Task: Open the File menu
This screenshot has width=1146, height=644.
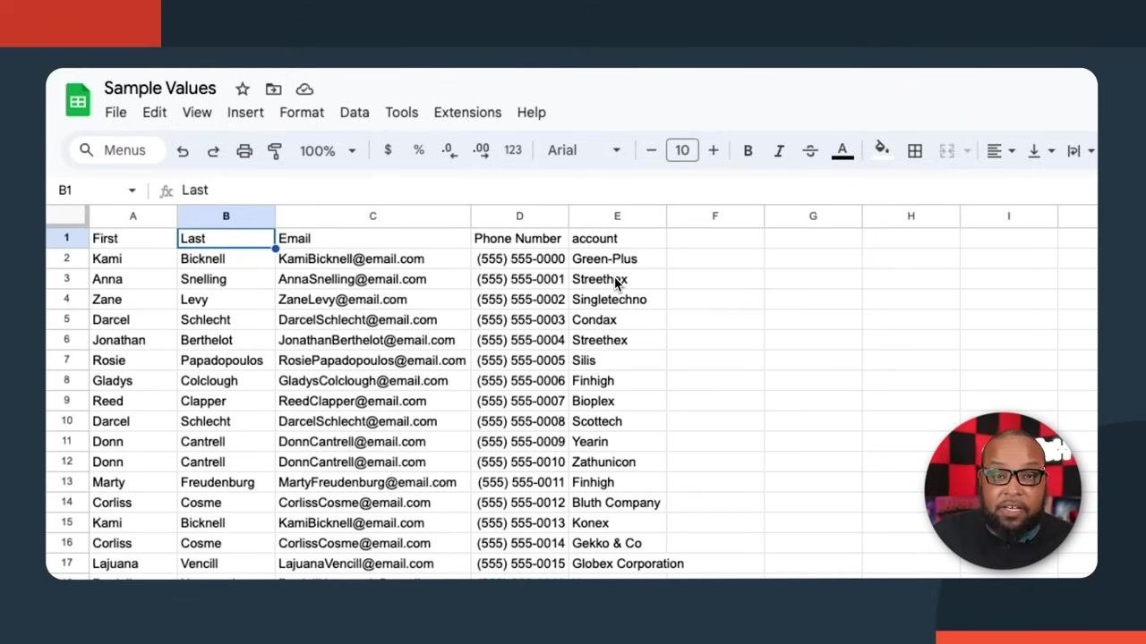Action: (x=115, y=113)
